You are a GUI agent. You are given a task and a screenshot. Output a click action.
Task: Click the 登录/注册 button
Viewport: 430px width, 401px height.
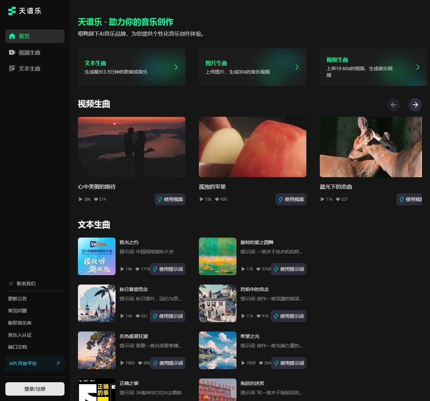coord(35,389)
